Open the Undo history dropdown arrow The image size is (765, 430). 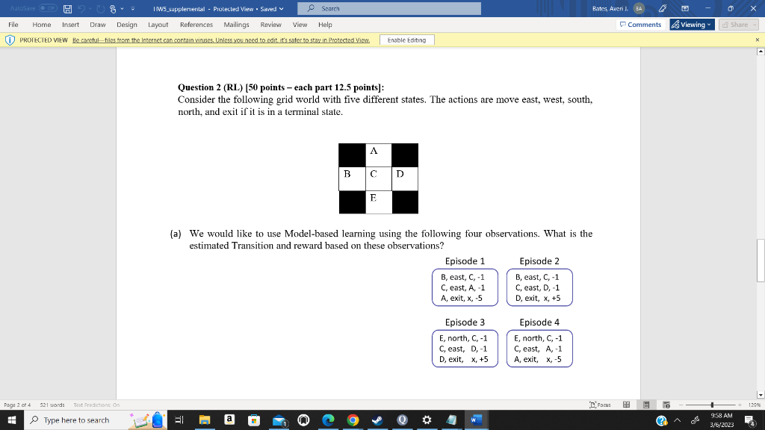(x=90, y=8)
